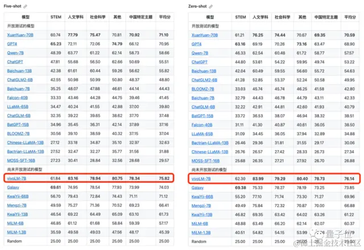Click the anchor link icon beside Zero-shot heading
This screenshot has width=364, height=250.
click(210, 6)
